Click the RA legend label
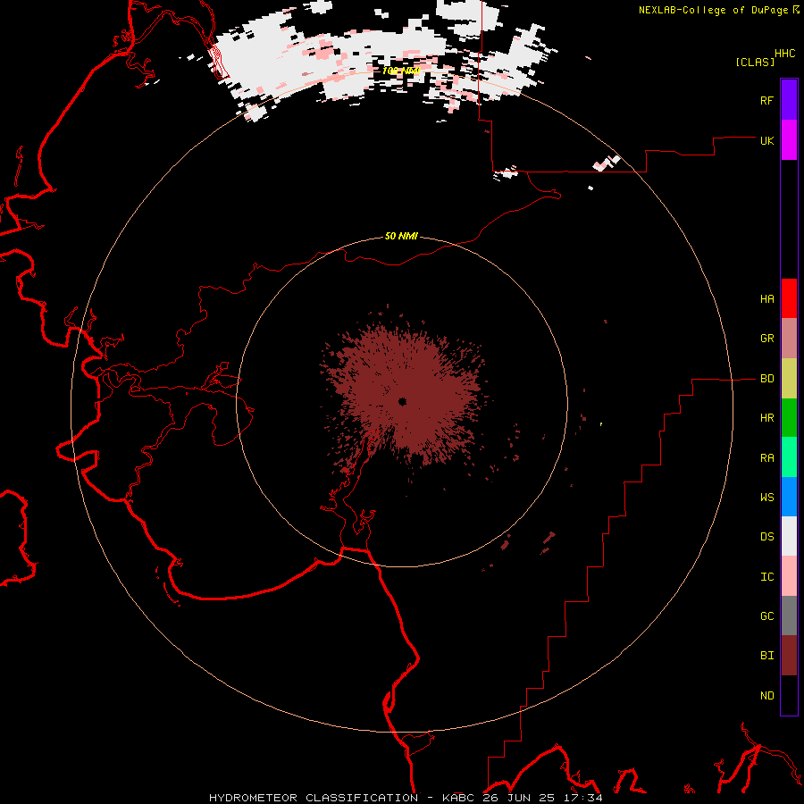804x804 pixels. point(766,458)
